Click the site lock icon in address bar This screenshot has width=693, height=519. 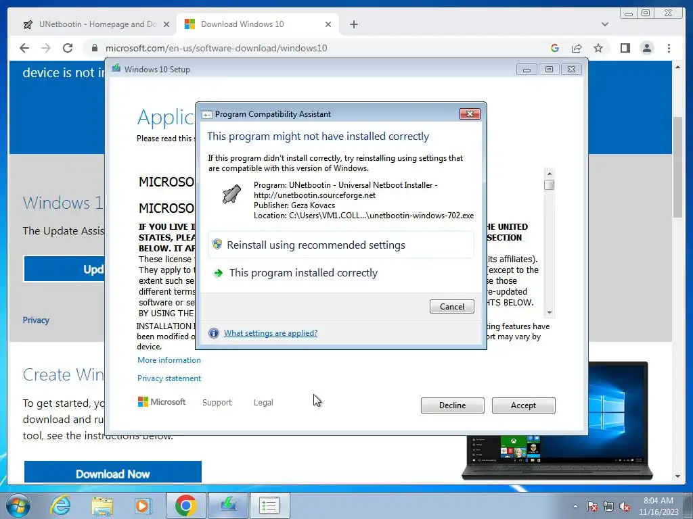click(94, 48)
